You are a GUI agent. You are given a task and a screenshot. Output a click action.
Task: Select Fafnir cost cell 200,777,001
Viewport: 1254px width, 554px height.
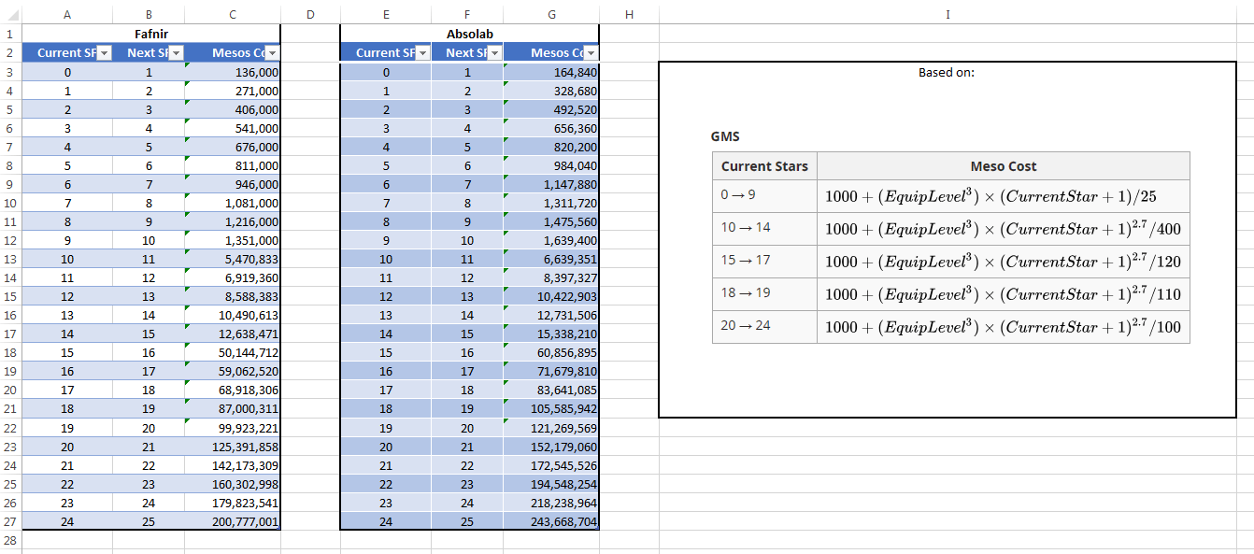click(x=233, y=521)
